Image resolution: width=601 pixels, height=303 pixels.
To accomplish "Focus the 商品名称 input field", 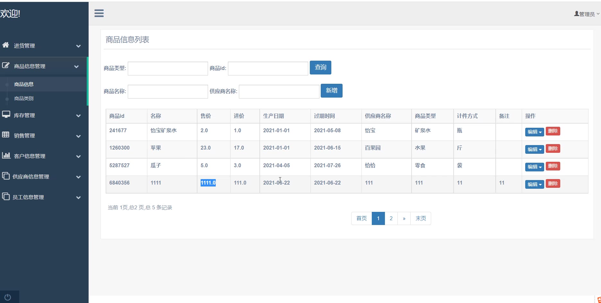I will point(168,91).
